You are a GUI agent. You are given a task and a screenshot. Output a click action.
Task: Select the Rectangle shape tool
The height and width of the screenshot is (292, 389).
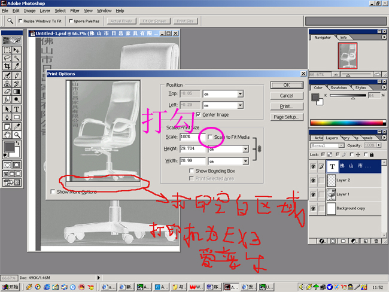[17, 117]
